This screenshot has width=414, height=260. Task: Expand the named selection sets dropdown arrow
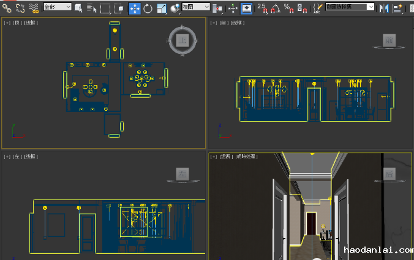pyautogui.click(x=371, y=7)
